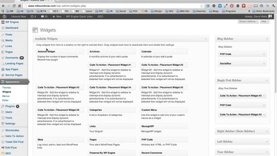Screen dimensions: 277x156
Task: Expand PHP Code widget in Blog Sidebar
Action: tap(264, 54)
